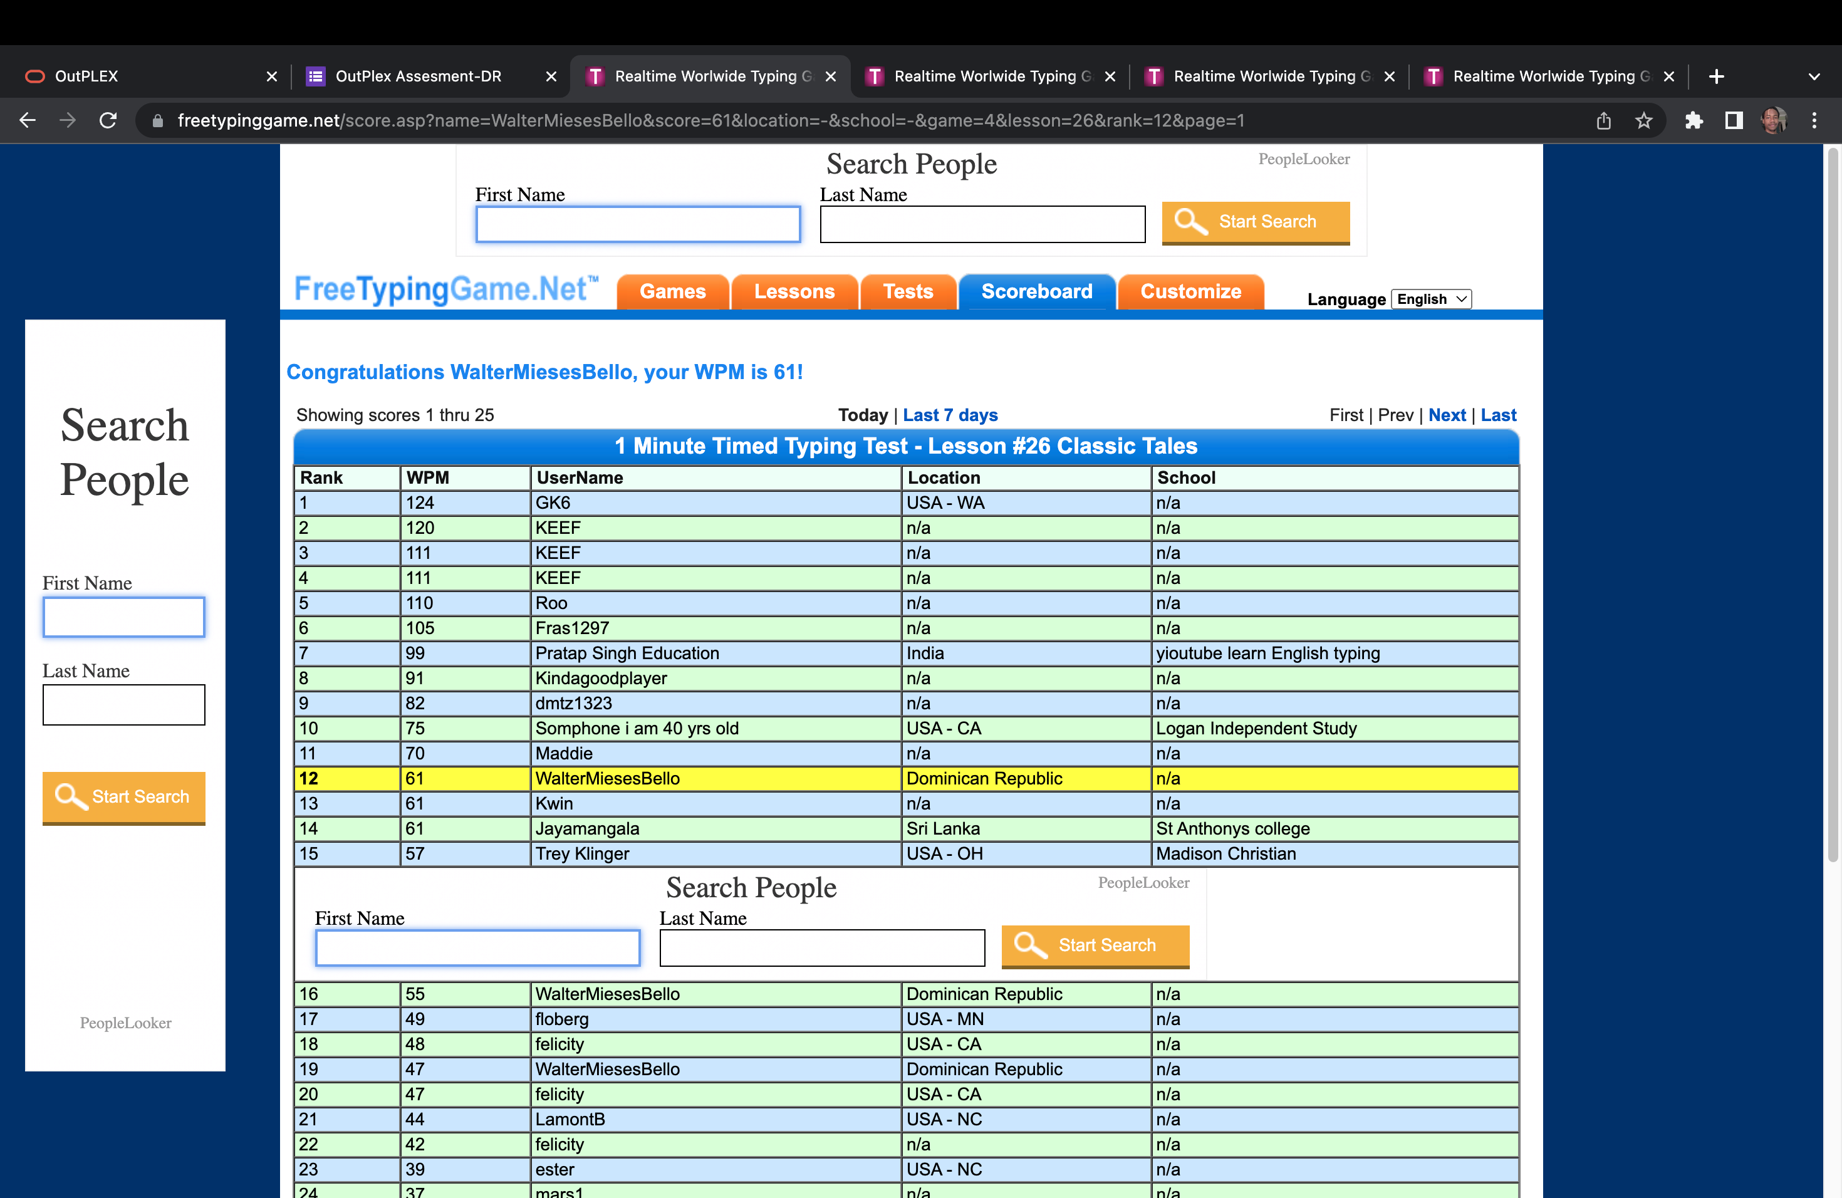This screenshot has width=1842, height=1198.
Task: Click top banner Start Search button
Action: [1256, 222]
